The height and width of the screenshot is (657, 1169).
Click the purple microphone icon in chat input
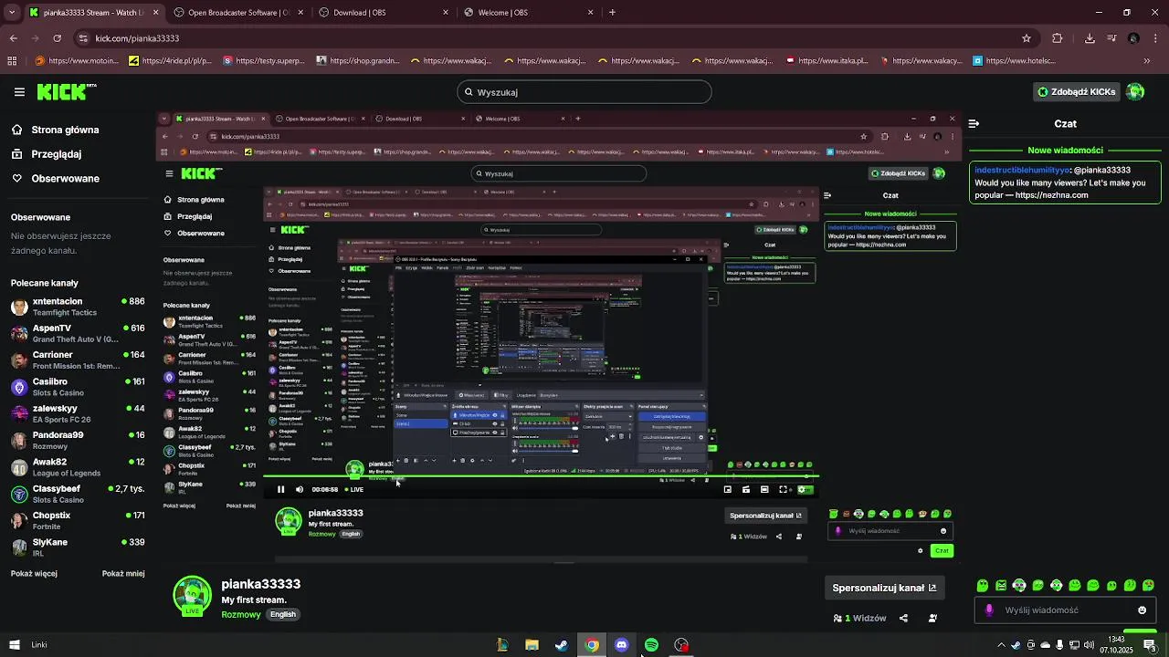pyautogui.click(x=989, y=610)
